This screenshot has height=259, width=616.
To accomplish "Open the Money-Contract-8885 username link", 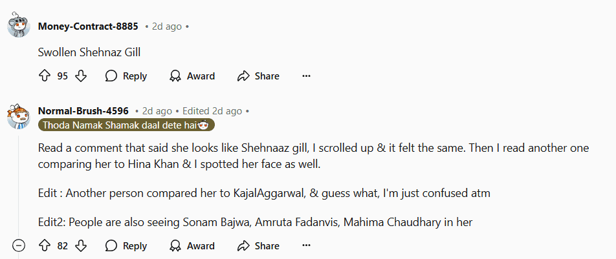I will pyautogui.click(x=88, y=26).
